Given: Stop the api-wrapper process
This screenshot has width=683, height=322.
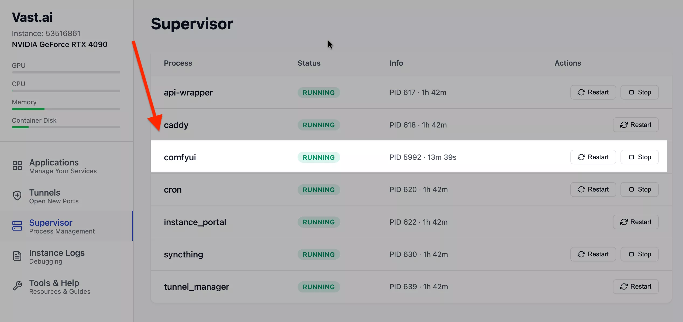Looking at the screenshot, I should tap(639, 92).
